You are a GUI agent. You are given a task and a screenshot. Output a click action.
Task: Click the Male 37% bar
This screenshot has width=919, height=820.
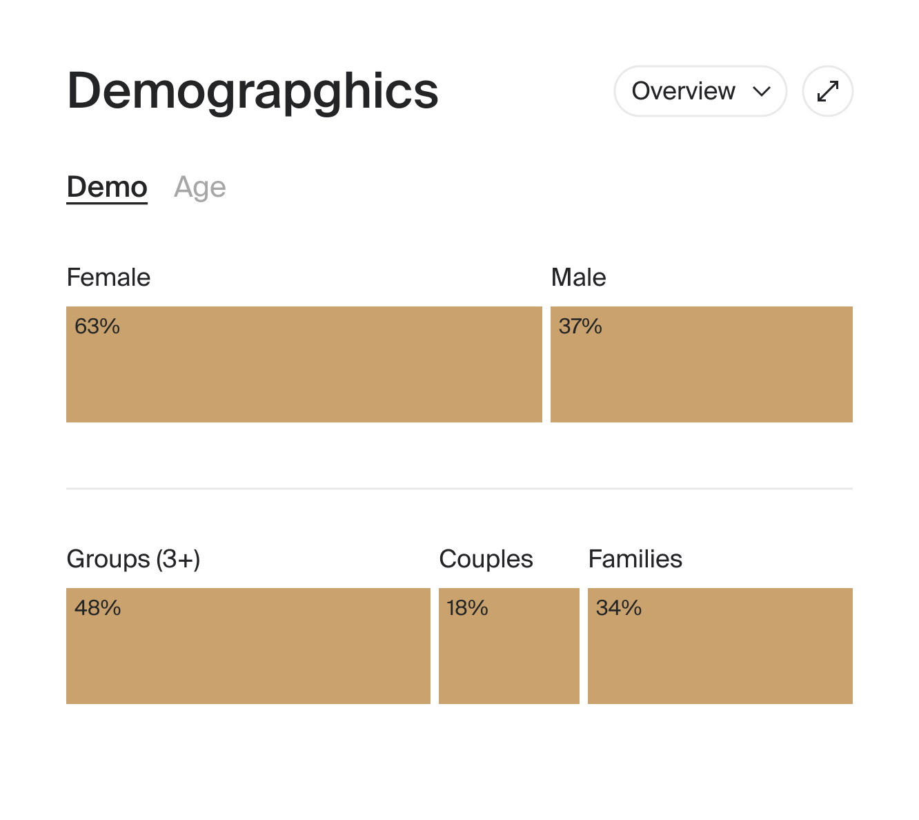click(702, 364)
